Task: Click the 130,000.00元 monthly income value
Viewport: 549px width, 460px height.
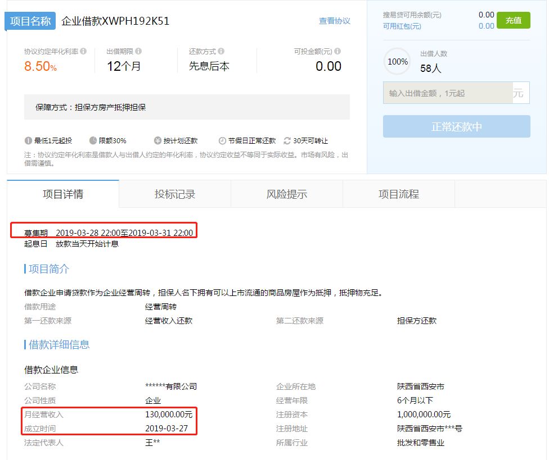Action: (169, 415)
